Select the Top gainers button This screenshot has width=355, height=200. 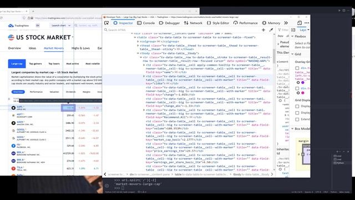35,64
